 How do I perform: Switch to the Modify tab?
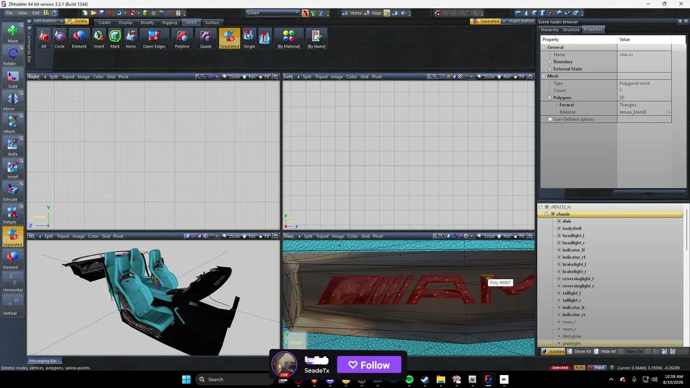click(147, 23)
